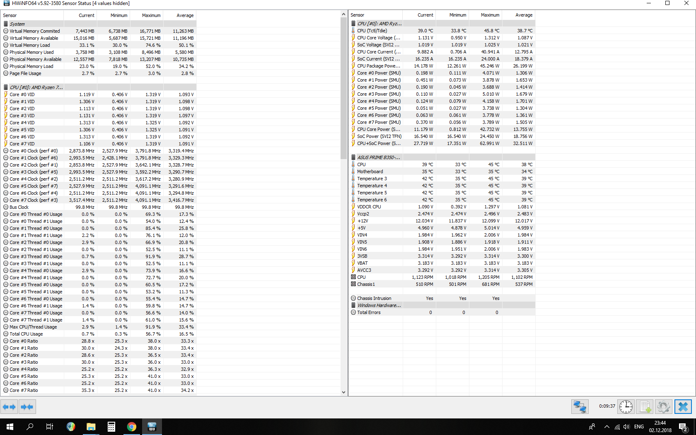Select the HWiNFO taskbar icon
Screen dimensions: 696x435
152,427
